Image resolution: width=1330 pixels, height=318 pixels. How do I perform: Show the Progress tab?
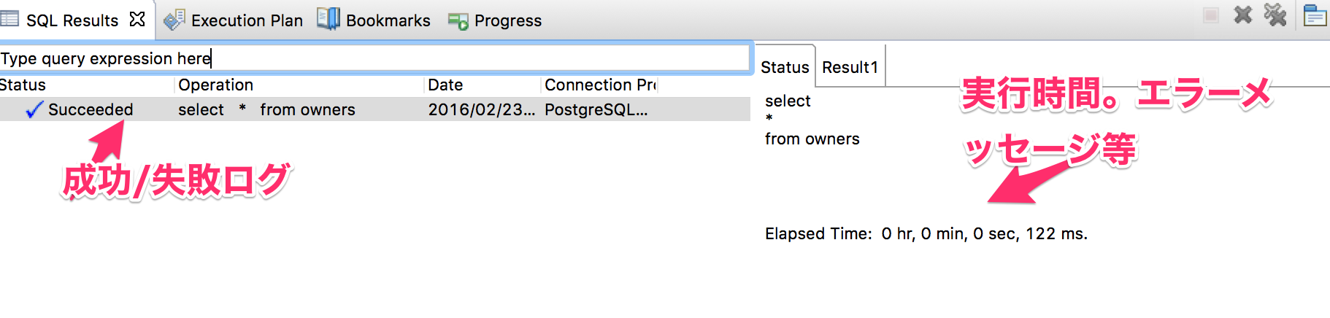pyautogui.click(x=507, y=20)
